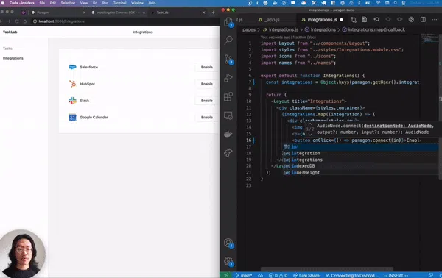442x278 pixels.
Task: Open the Source Control view
Action: [228, 59]
